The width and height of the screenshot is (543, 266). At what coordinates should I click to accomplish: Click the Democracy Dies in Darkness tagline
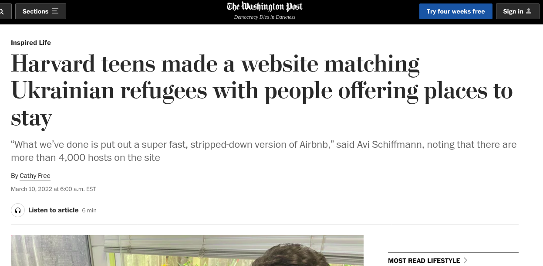coord(264,17)
